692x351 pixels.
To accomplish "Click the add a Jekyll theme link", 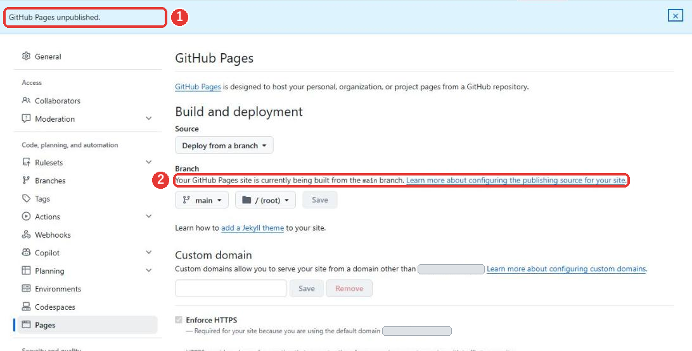I will (x=252, y=228).
